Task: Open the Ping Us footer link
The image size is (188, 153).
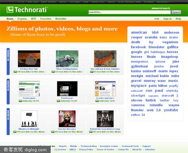Action: (x=63, y=146)
